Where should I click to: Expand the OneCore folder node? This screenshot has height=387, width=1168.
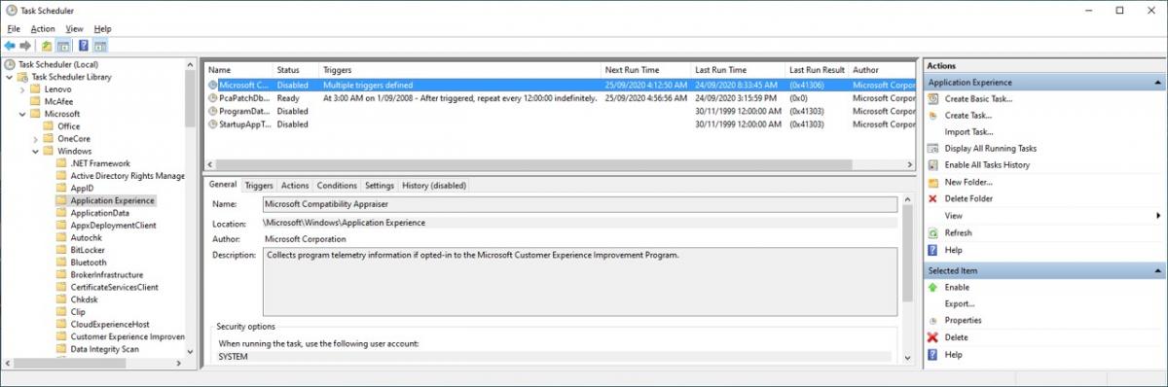[x=35, y=139]
